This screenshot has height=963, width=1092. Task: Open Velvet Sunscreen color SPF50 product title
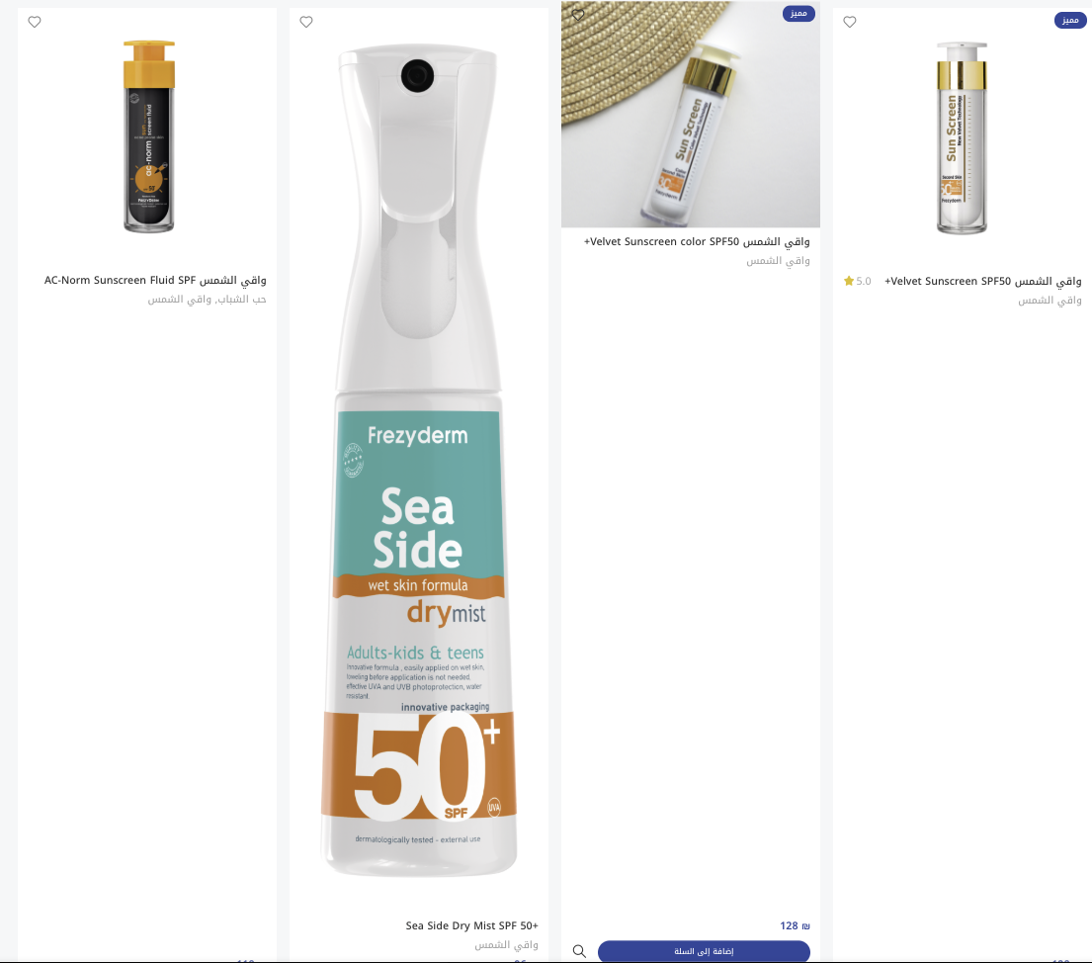pos(697,242)
